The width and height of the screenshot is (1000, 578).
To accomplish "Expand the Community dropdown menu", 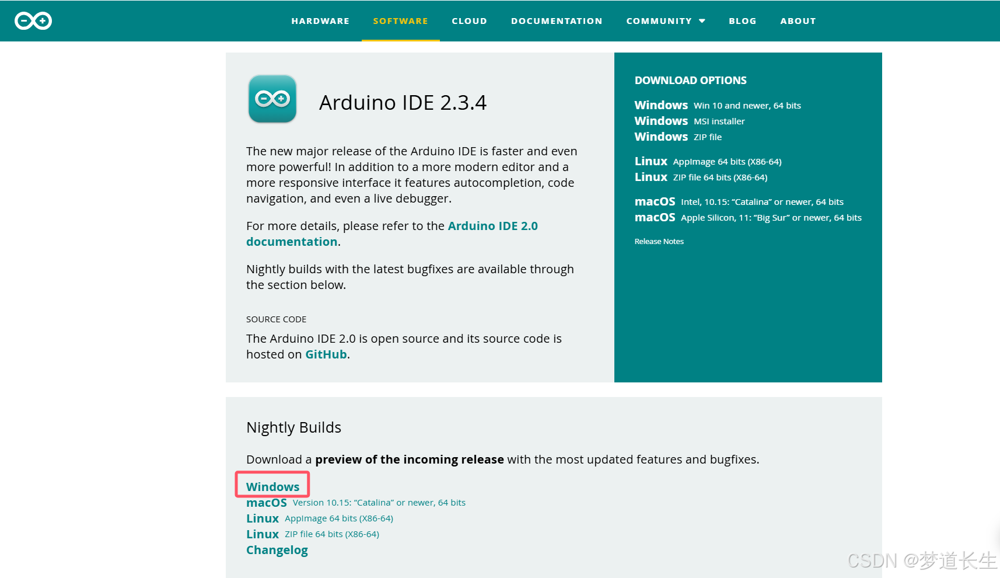I will 666,21.
